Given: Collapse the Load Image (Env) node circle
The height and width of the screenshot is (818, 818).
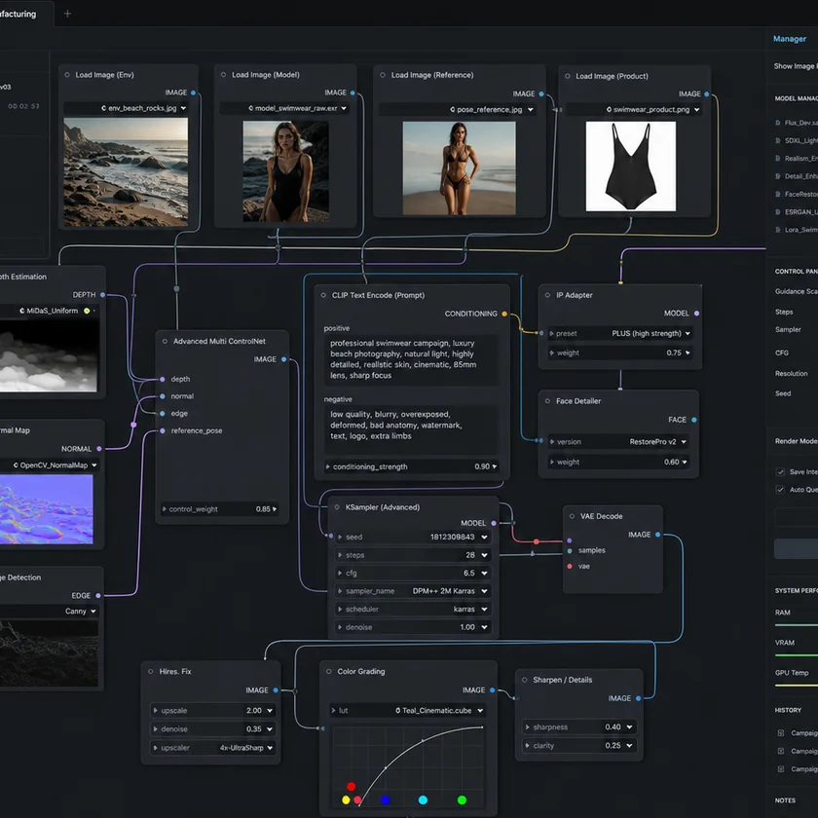Looking at the screenshot, I should click(x=67, y=75).
